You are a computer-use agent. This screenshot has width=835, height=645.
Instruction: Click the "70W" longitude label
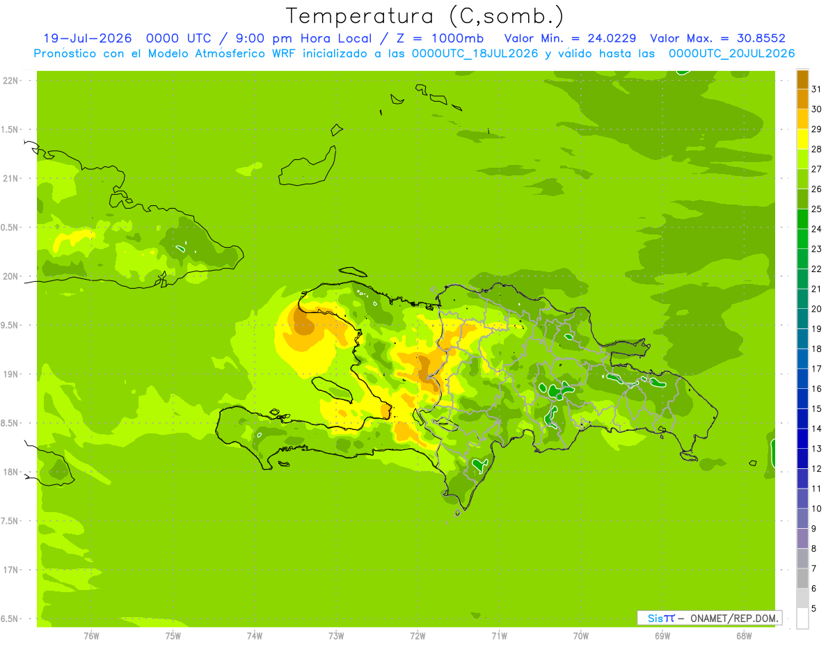coord(580,636)
